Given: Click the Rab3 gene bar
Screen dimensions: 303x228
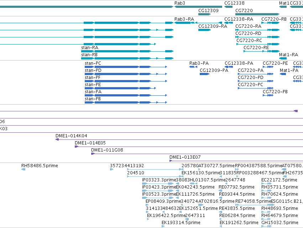Looking at the screenshot, I should pos(198,7).
